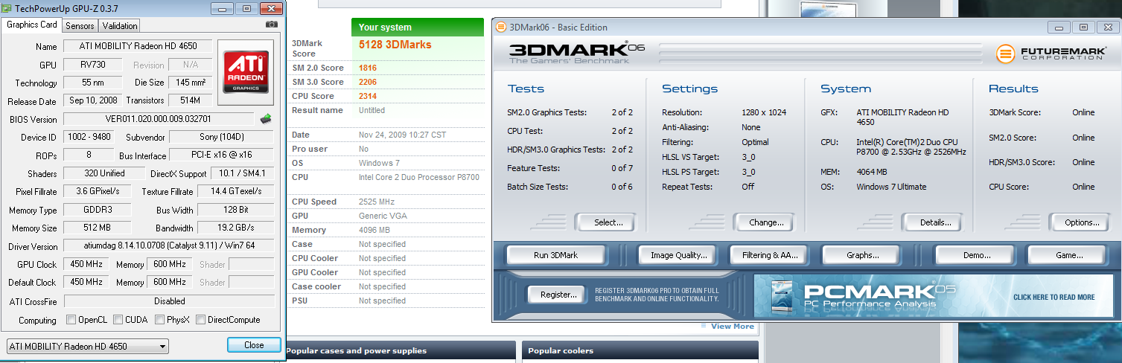Screen dimensions: 1122x363
Task: Click the Driver Version field
Action: coord(169,246)
